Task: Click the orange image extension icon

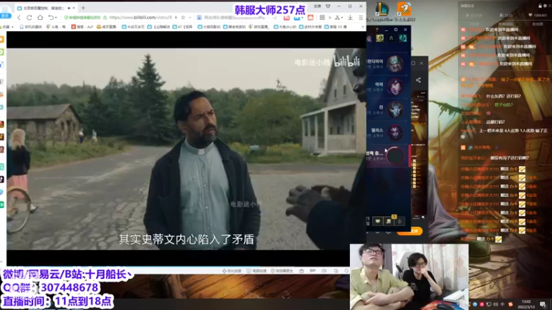Action: [310, 17]
